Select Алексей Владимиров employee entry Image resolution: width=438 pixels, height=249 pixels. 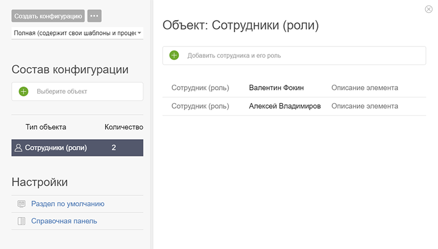[x=285, y=106]
